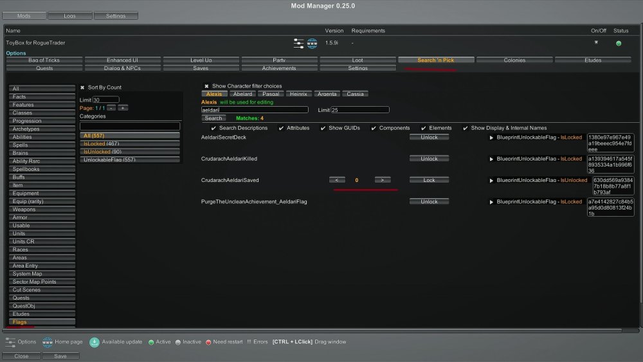The width and height of the screenshot is (643, 362).
Task: Click the green ToyBox status indicator
Action: click(x=619, y=43)
